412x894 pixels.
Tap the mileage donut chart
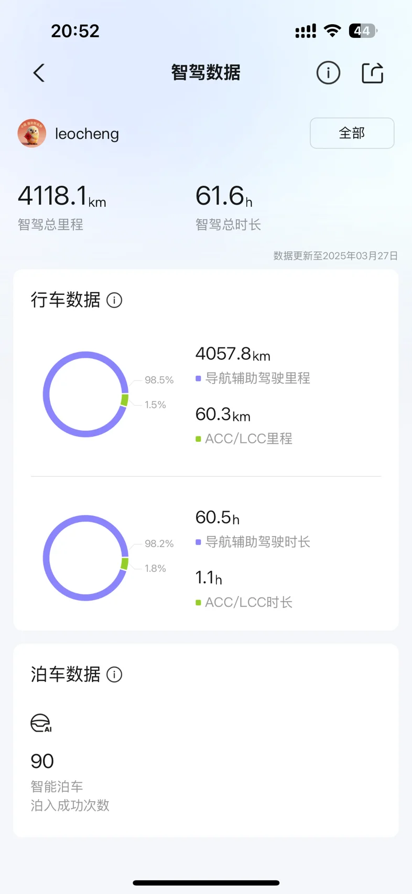coord(85,394)
